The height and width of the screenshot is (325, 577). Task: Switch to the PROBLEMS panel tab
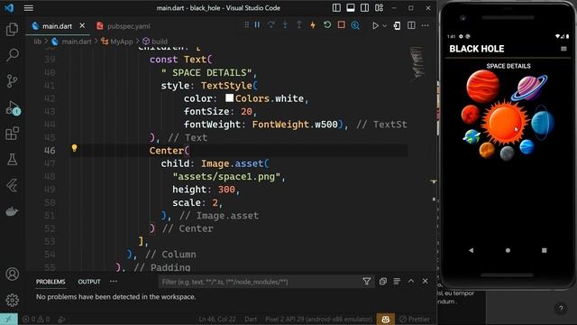[x=50, y=282]
